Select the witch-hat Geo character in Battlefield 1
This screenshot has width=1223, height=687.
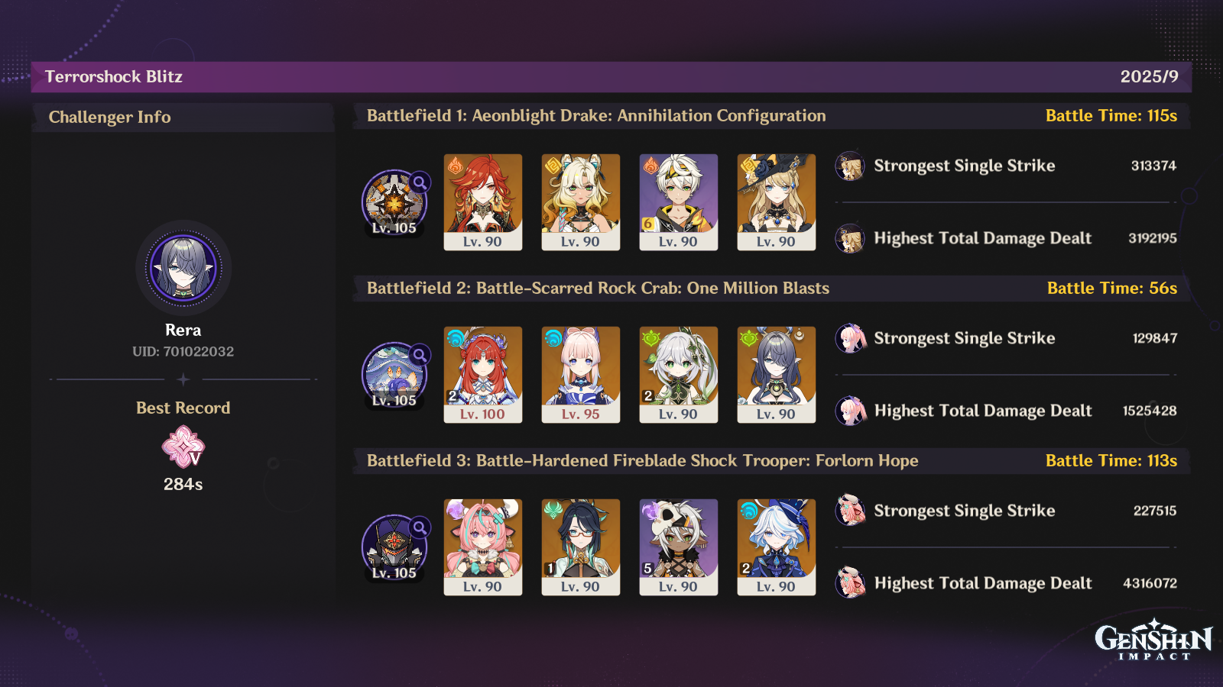(777, 202)
